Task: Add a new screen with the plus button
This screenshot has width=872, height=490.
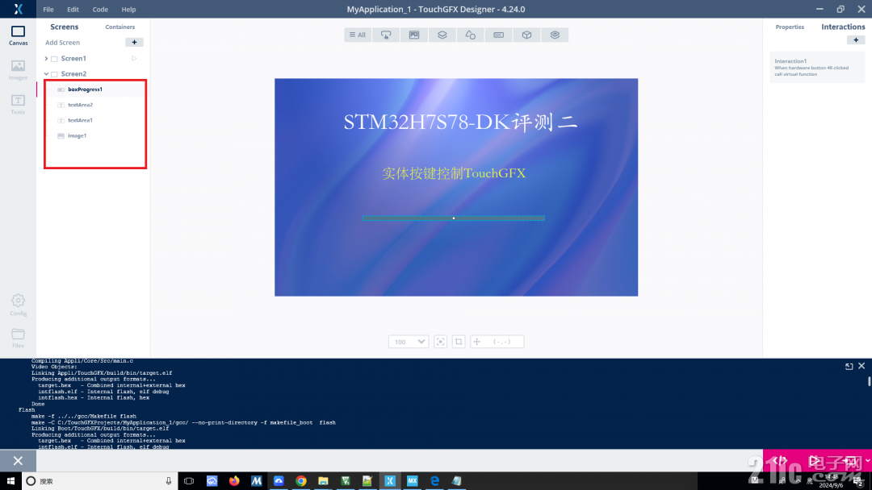Action: [134, 42]
